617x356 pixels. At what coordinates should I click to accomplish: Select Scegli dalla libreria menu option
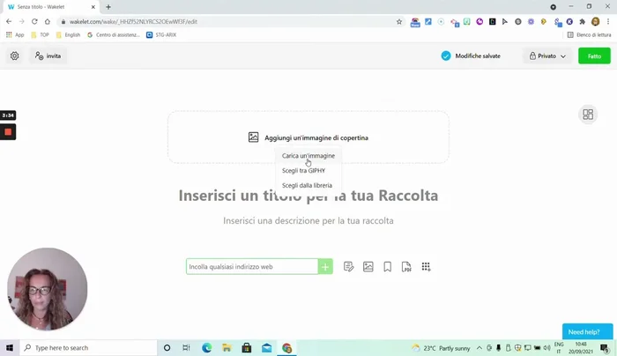(x=307, y=185)
